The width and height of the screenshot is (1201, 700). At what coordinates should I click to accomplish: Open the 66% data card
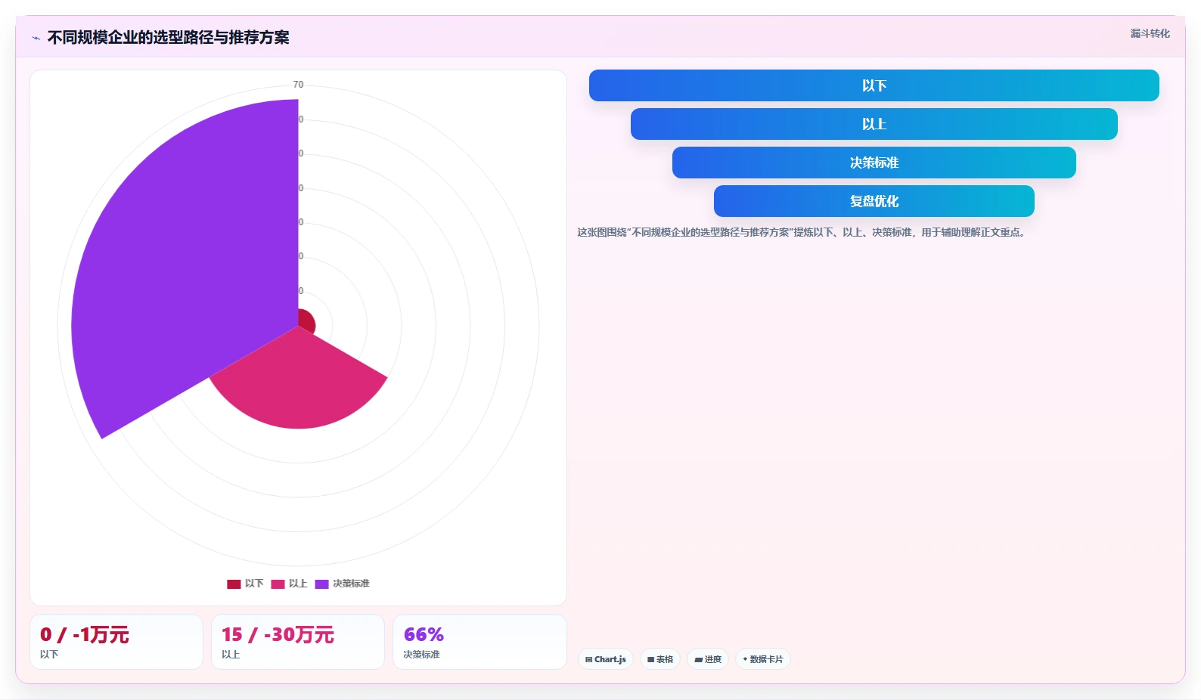tap(479, 642)
